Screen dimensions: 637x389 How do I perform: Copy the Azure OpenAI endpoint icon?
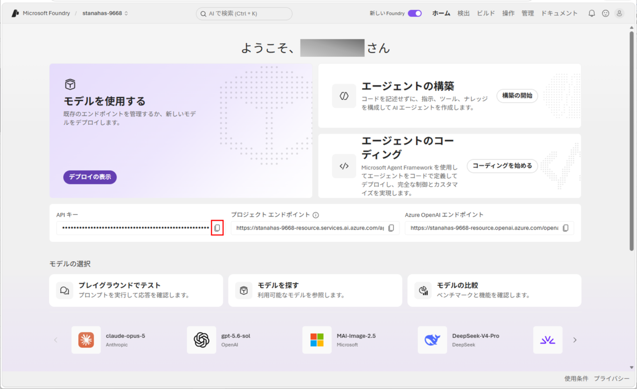point(565,228)
